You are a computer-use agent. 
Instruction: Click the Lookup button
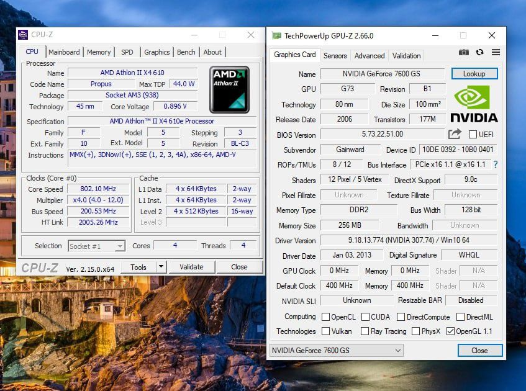[x=474, y=74]
